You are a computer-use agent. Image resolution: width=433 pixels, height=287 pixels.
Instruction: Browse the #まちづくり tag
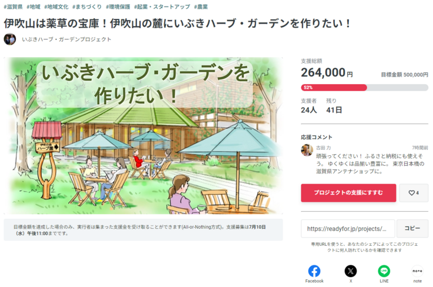87,7
